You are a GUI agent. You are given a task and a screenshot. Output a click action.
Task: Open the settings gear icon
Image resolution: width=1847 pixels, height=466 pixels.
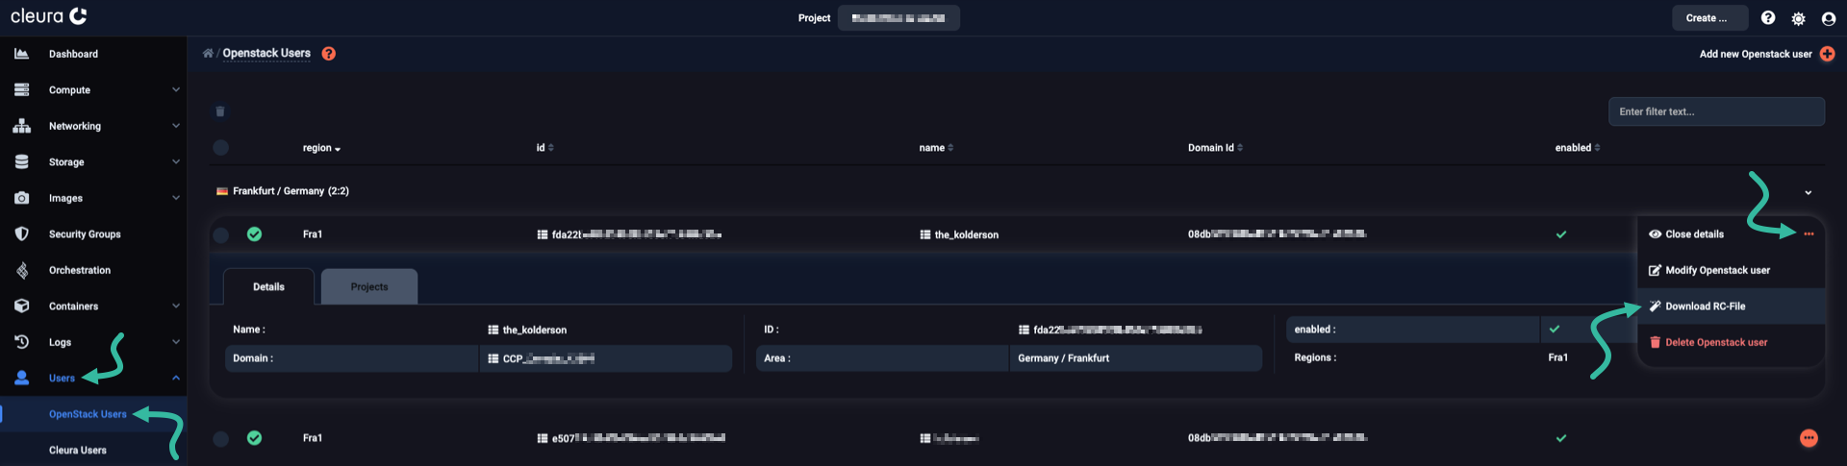tap(1798, 18)
